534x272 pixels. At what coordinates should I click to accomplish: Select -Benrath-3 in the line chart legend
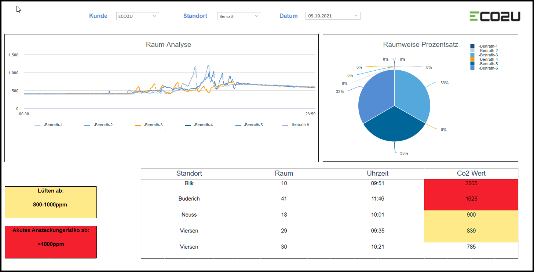pyautogui.click(x=149, y=125)
